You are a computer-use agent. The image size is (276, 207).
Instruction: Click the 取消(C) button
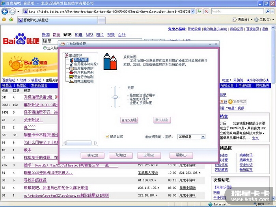[121, 155]
